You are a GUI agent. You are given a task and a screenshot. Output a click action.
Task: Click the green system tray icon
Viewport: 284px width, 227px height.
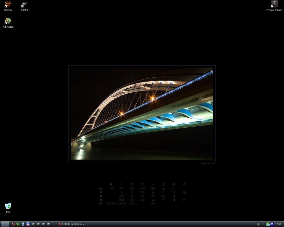click(x=268, y=224)
